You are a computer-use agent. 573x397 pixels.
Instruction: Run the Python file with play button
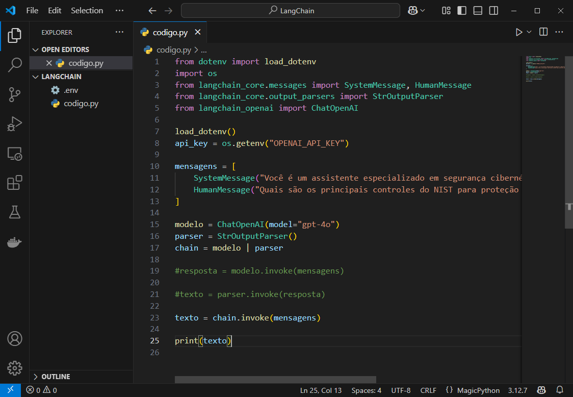pos(518,32)
